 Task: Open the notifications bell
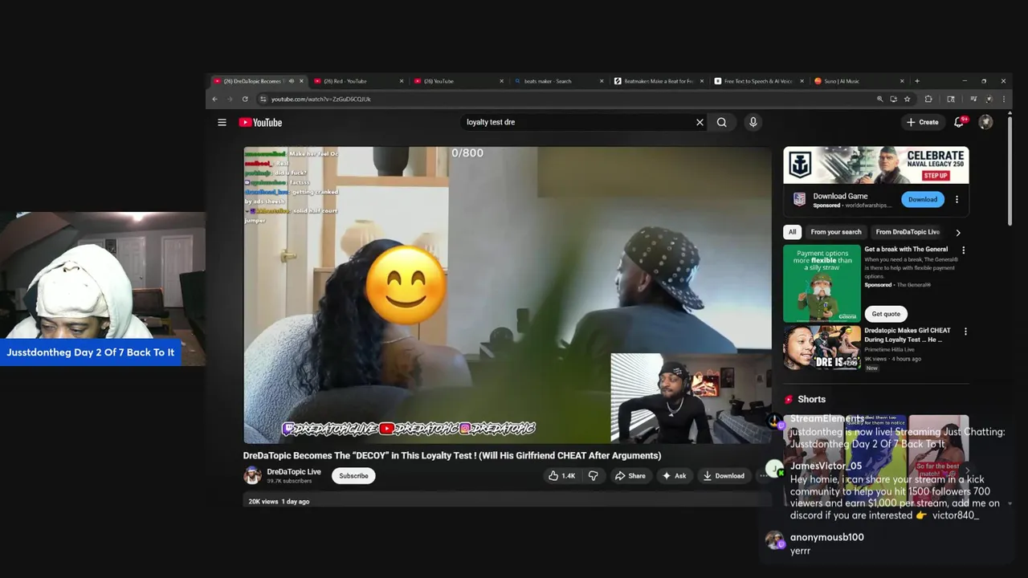959,122
